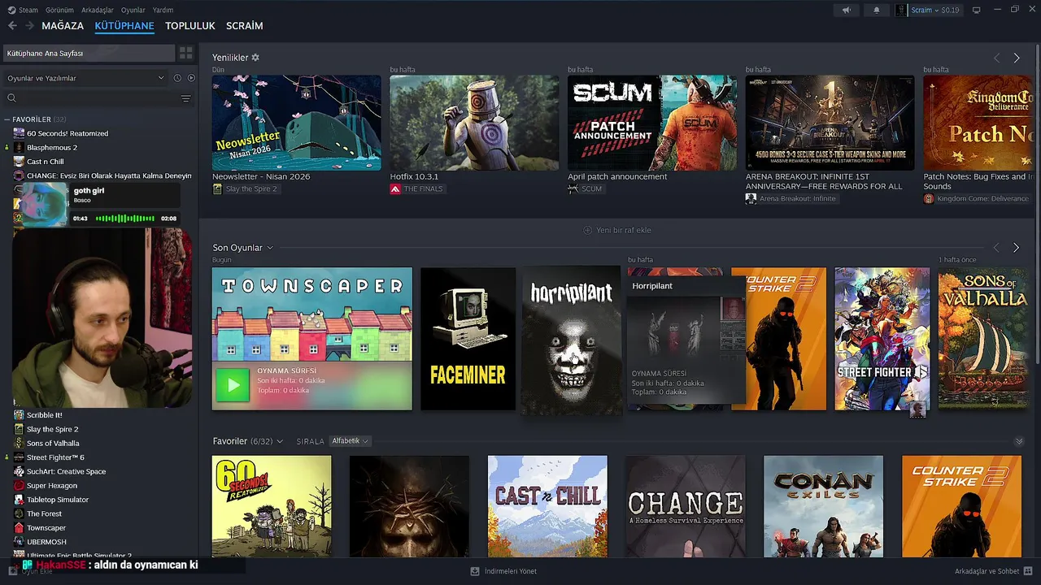Screen dimensions: 1041x585
Task: Open Cast n Chill favorites cover
Action: pos(547,506)
